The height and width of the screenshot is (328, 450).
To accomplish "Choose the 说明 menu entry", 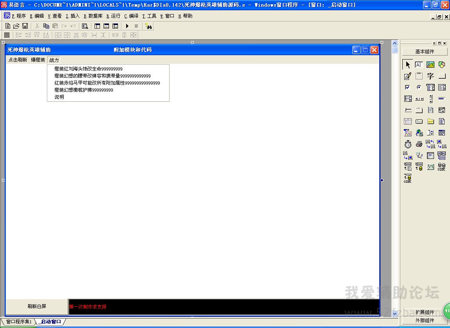I will point(108,97).
